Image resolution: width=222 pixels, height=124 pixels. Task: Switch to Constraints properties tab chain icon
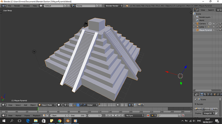tap(218, 95)
